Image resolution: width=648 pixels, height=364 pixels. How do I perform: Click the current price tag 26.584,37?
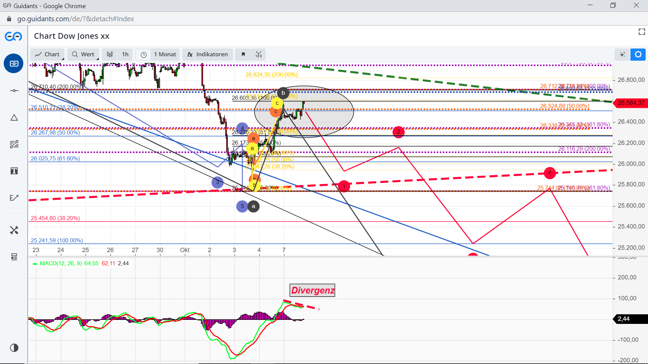pos(630,103)
